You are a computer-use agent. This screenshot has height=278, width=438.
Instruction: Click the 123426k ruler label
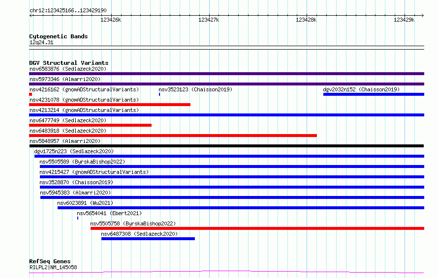click(111, 20)
